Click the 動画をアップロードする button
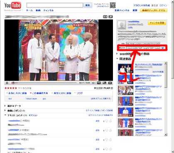This screenshot has width=174, height=153. (154, 10)
